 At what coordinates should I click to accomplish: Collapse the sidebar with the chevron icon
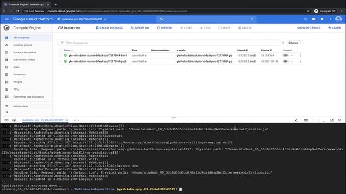[6, 112]
